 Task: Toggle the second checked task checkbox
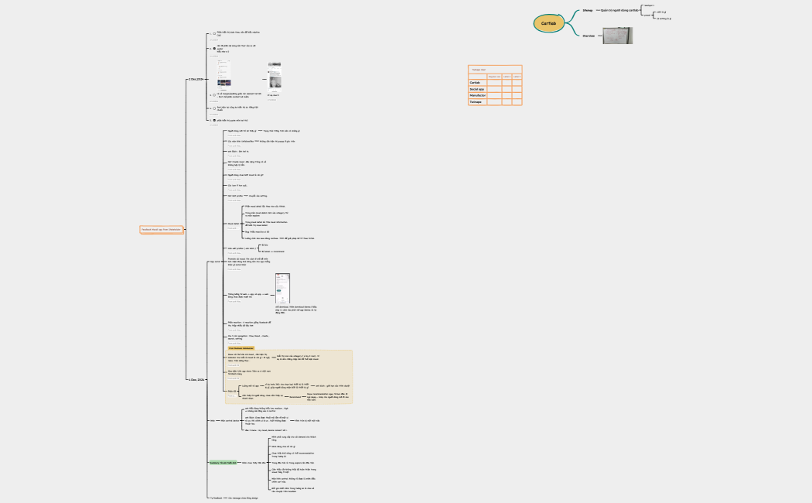point(214,49)
